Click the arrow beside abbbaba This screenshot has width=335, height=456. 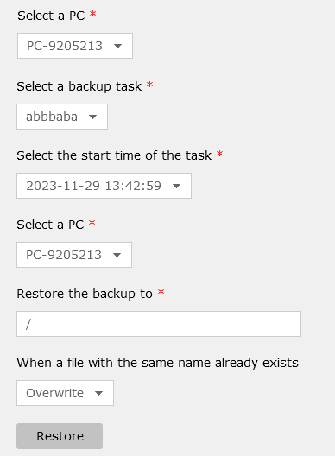92,117
